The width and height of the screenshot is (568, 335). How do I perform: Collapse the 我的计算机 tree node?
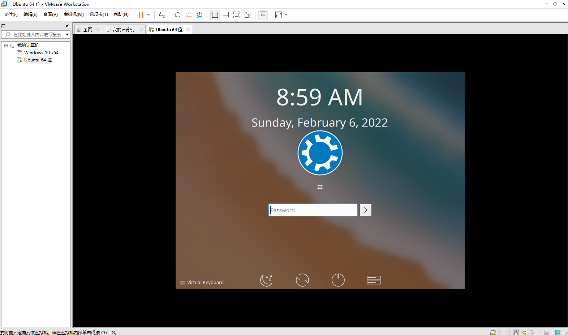tap(6, 46)
